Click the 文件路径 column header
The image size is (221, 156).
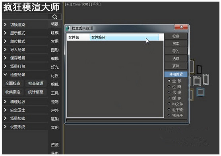(124, 37)
